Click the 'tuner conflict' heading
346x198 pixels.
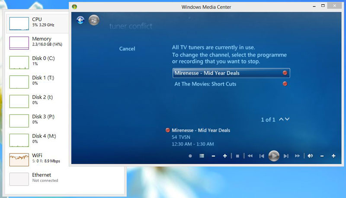click(131, 26)
